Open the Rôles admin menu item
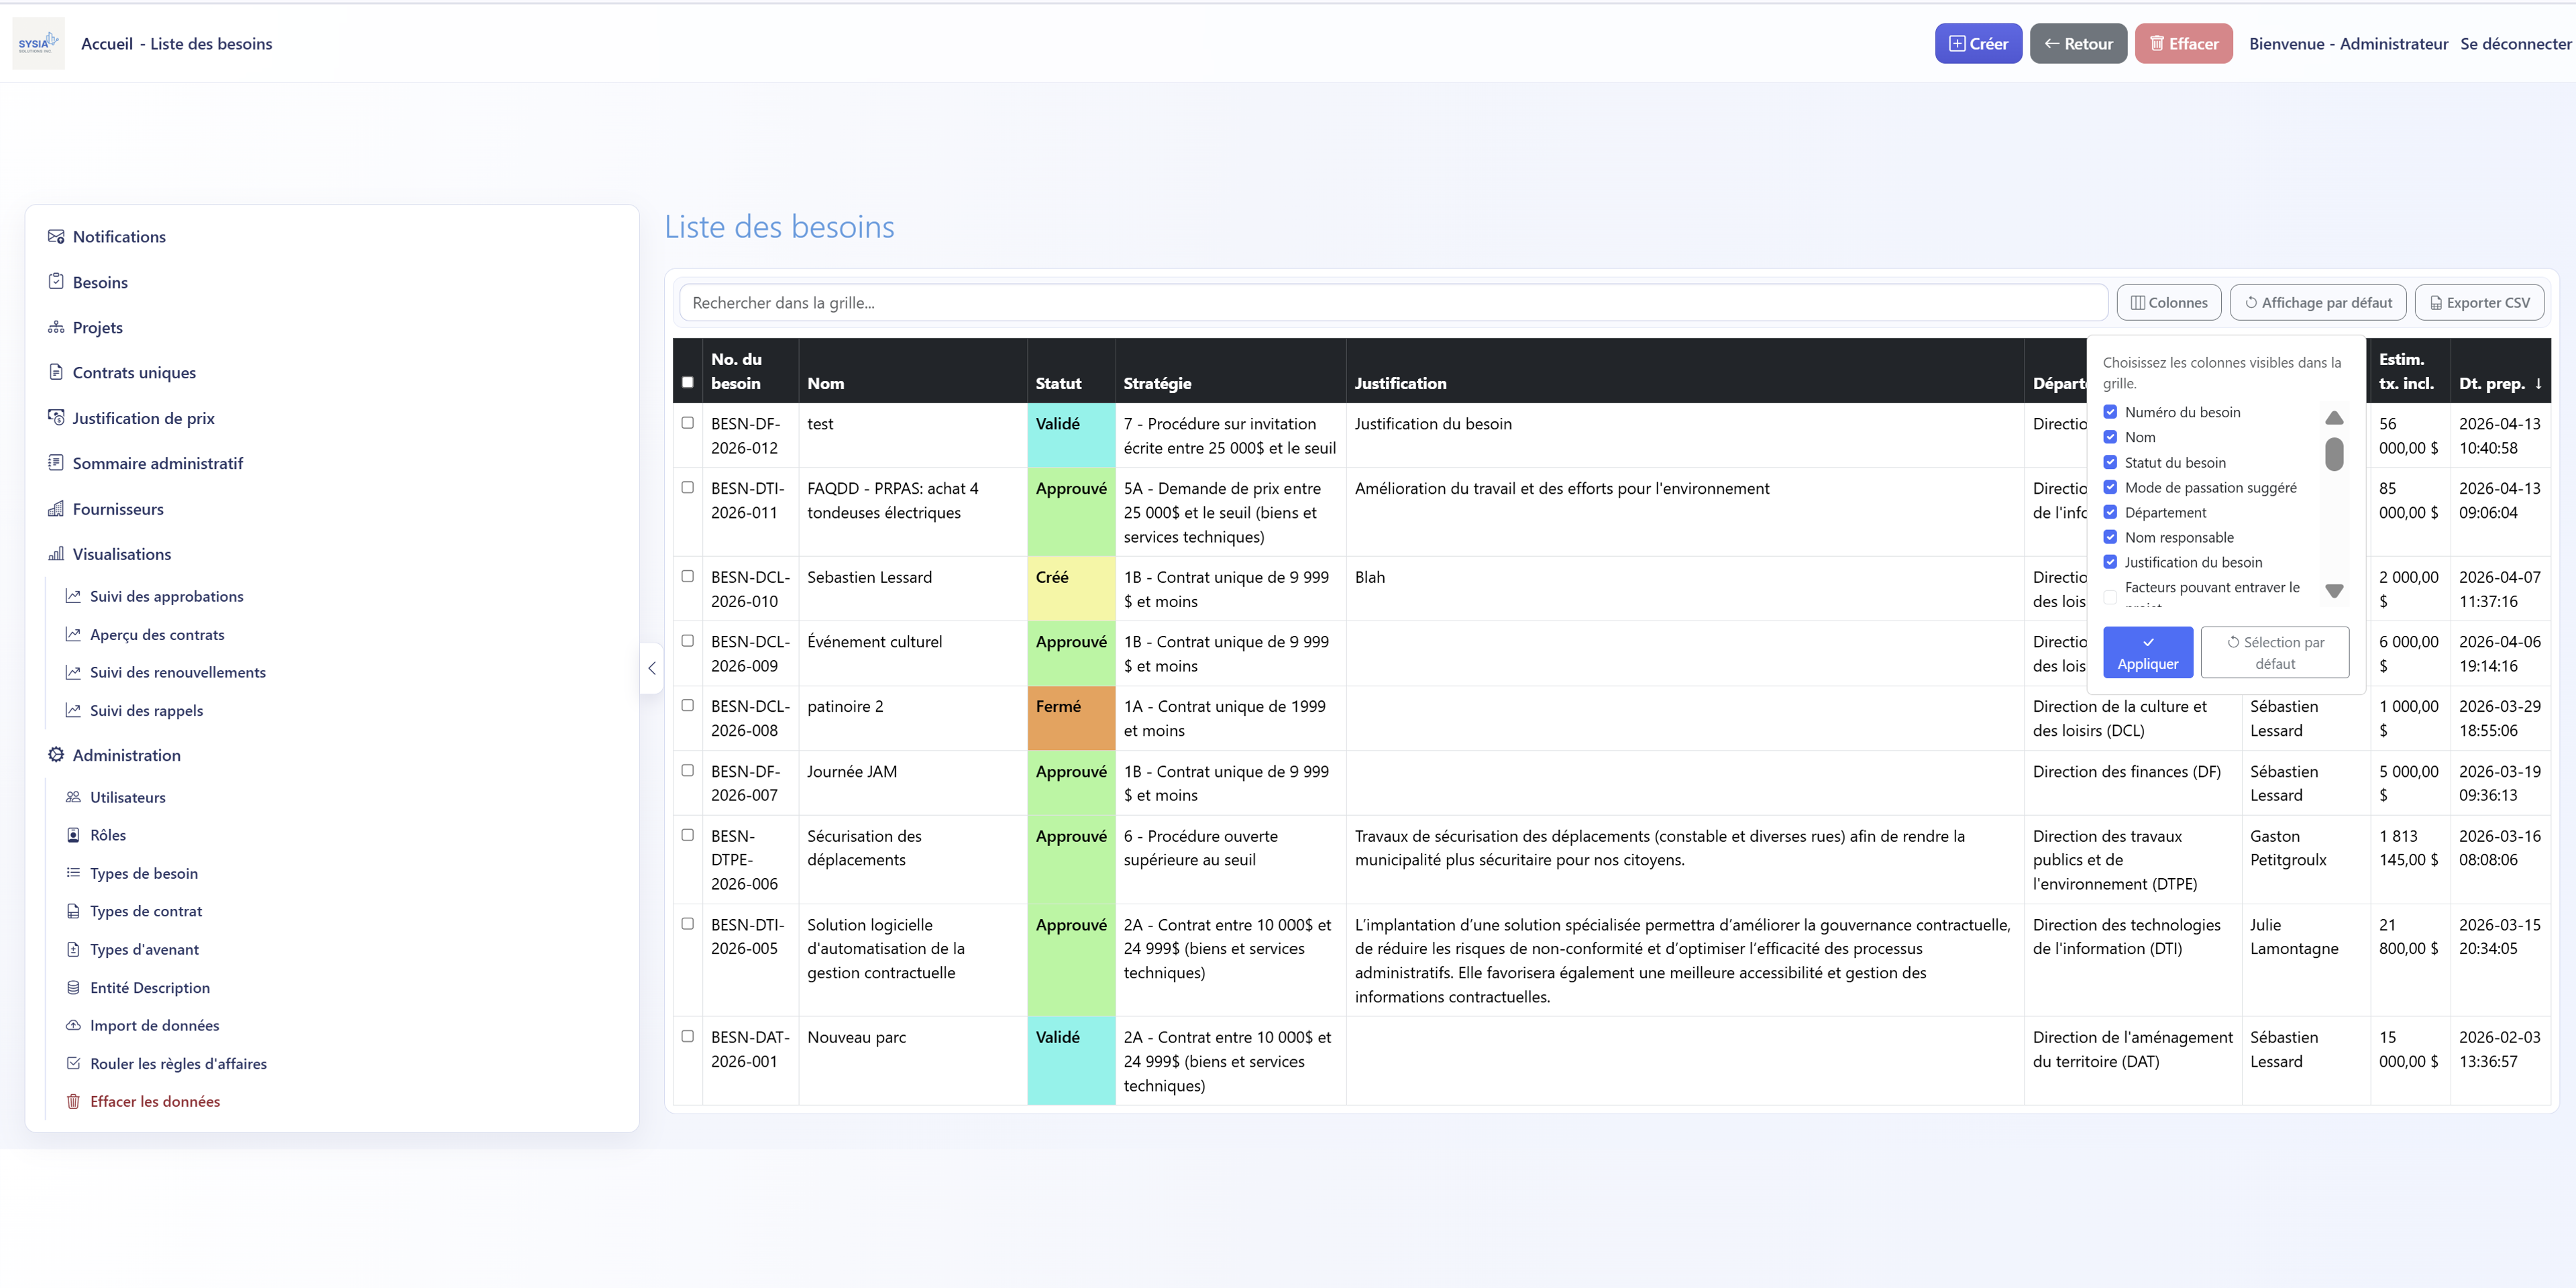The image size is (2576, 1288). (108, 835)
